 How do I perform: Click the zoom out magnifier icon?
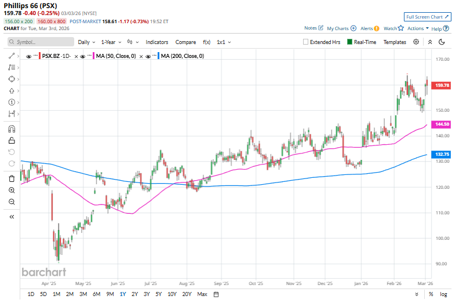point(12,202)
